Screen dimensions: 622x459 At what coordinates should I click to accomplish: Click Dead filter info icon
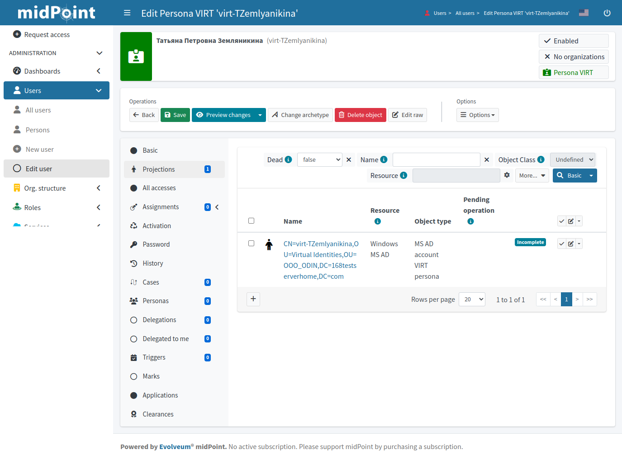tap(288, 159)
